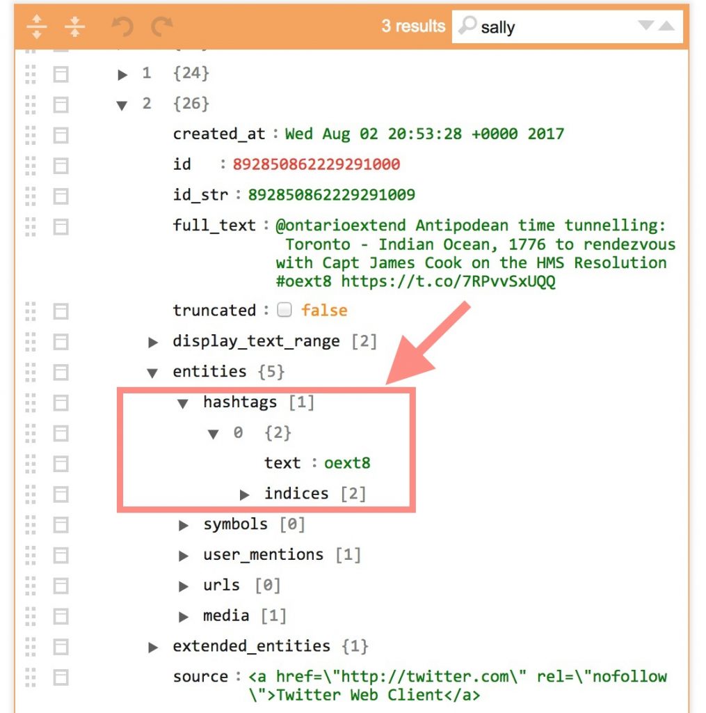Collapse the entities node
The image size is (706, 713).
[152, 372]
